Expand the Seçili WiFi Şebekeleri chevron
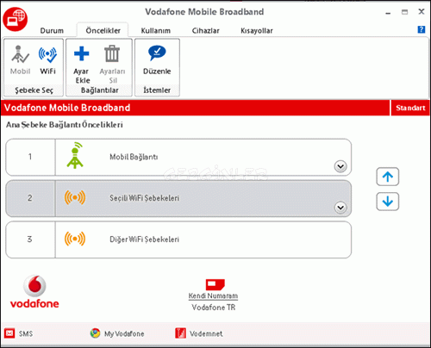This screenshot has height=348, width=431. click(x=340, y=208)
